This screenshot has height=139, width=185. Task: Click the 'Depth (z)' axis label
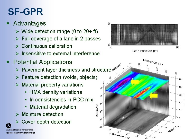[97, 110]
